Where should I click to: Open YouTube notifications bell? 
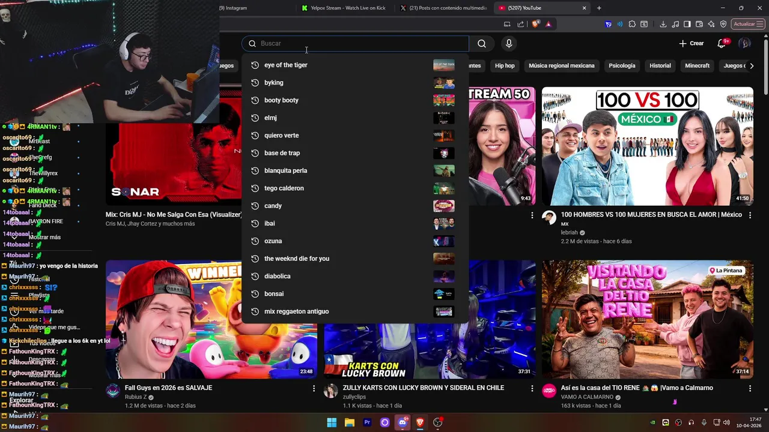click(722, 43)
